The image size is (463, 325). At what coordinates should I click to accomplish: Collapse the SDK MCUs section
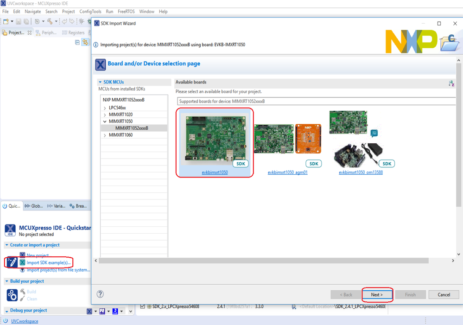(x=100, y=82)
